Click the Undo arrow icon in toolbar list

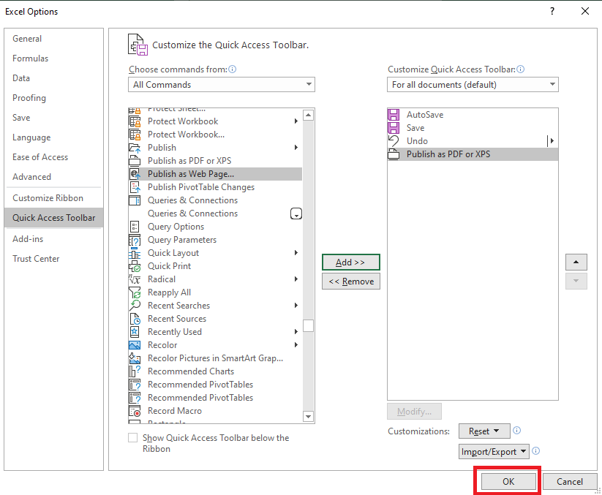point(394,141)
